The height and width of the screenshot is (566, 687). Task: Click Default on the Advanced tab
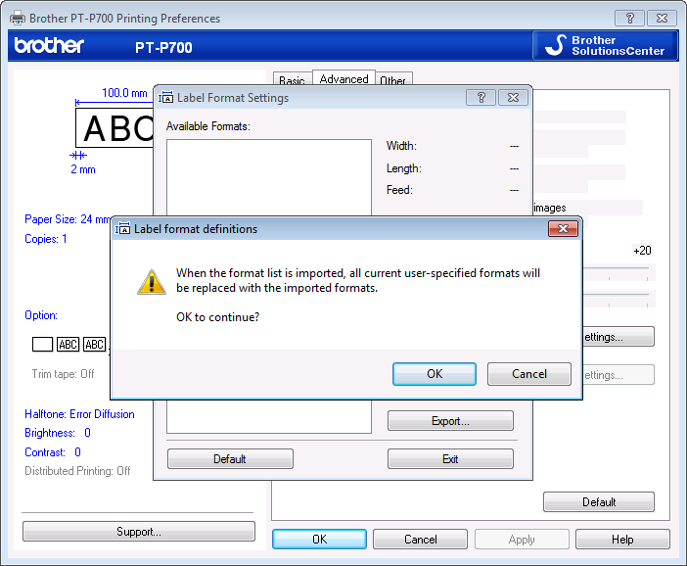point(599,502)
